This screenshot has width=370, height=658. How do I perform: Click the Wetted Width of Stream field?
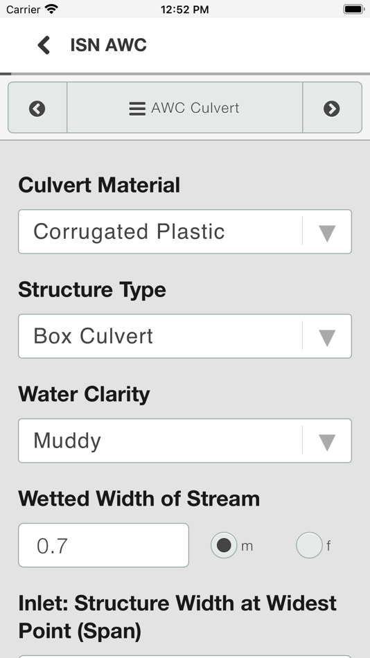(103, 545)
